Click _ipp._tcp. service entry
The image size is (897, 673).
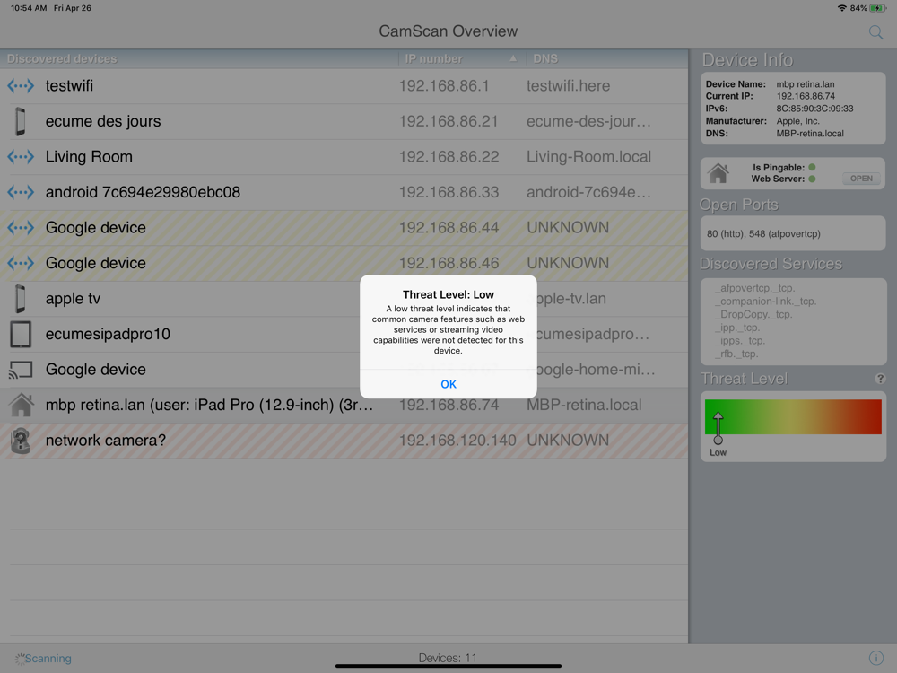point(736,328)
